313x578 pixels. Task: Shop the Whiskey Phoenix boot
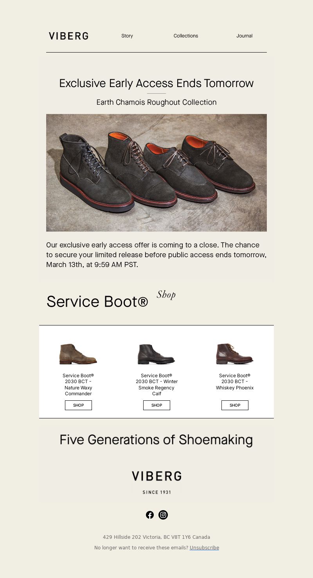coord(235,405)
